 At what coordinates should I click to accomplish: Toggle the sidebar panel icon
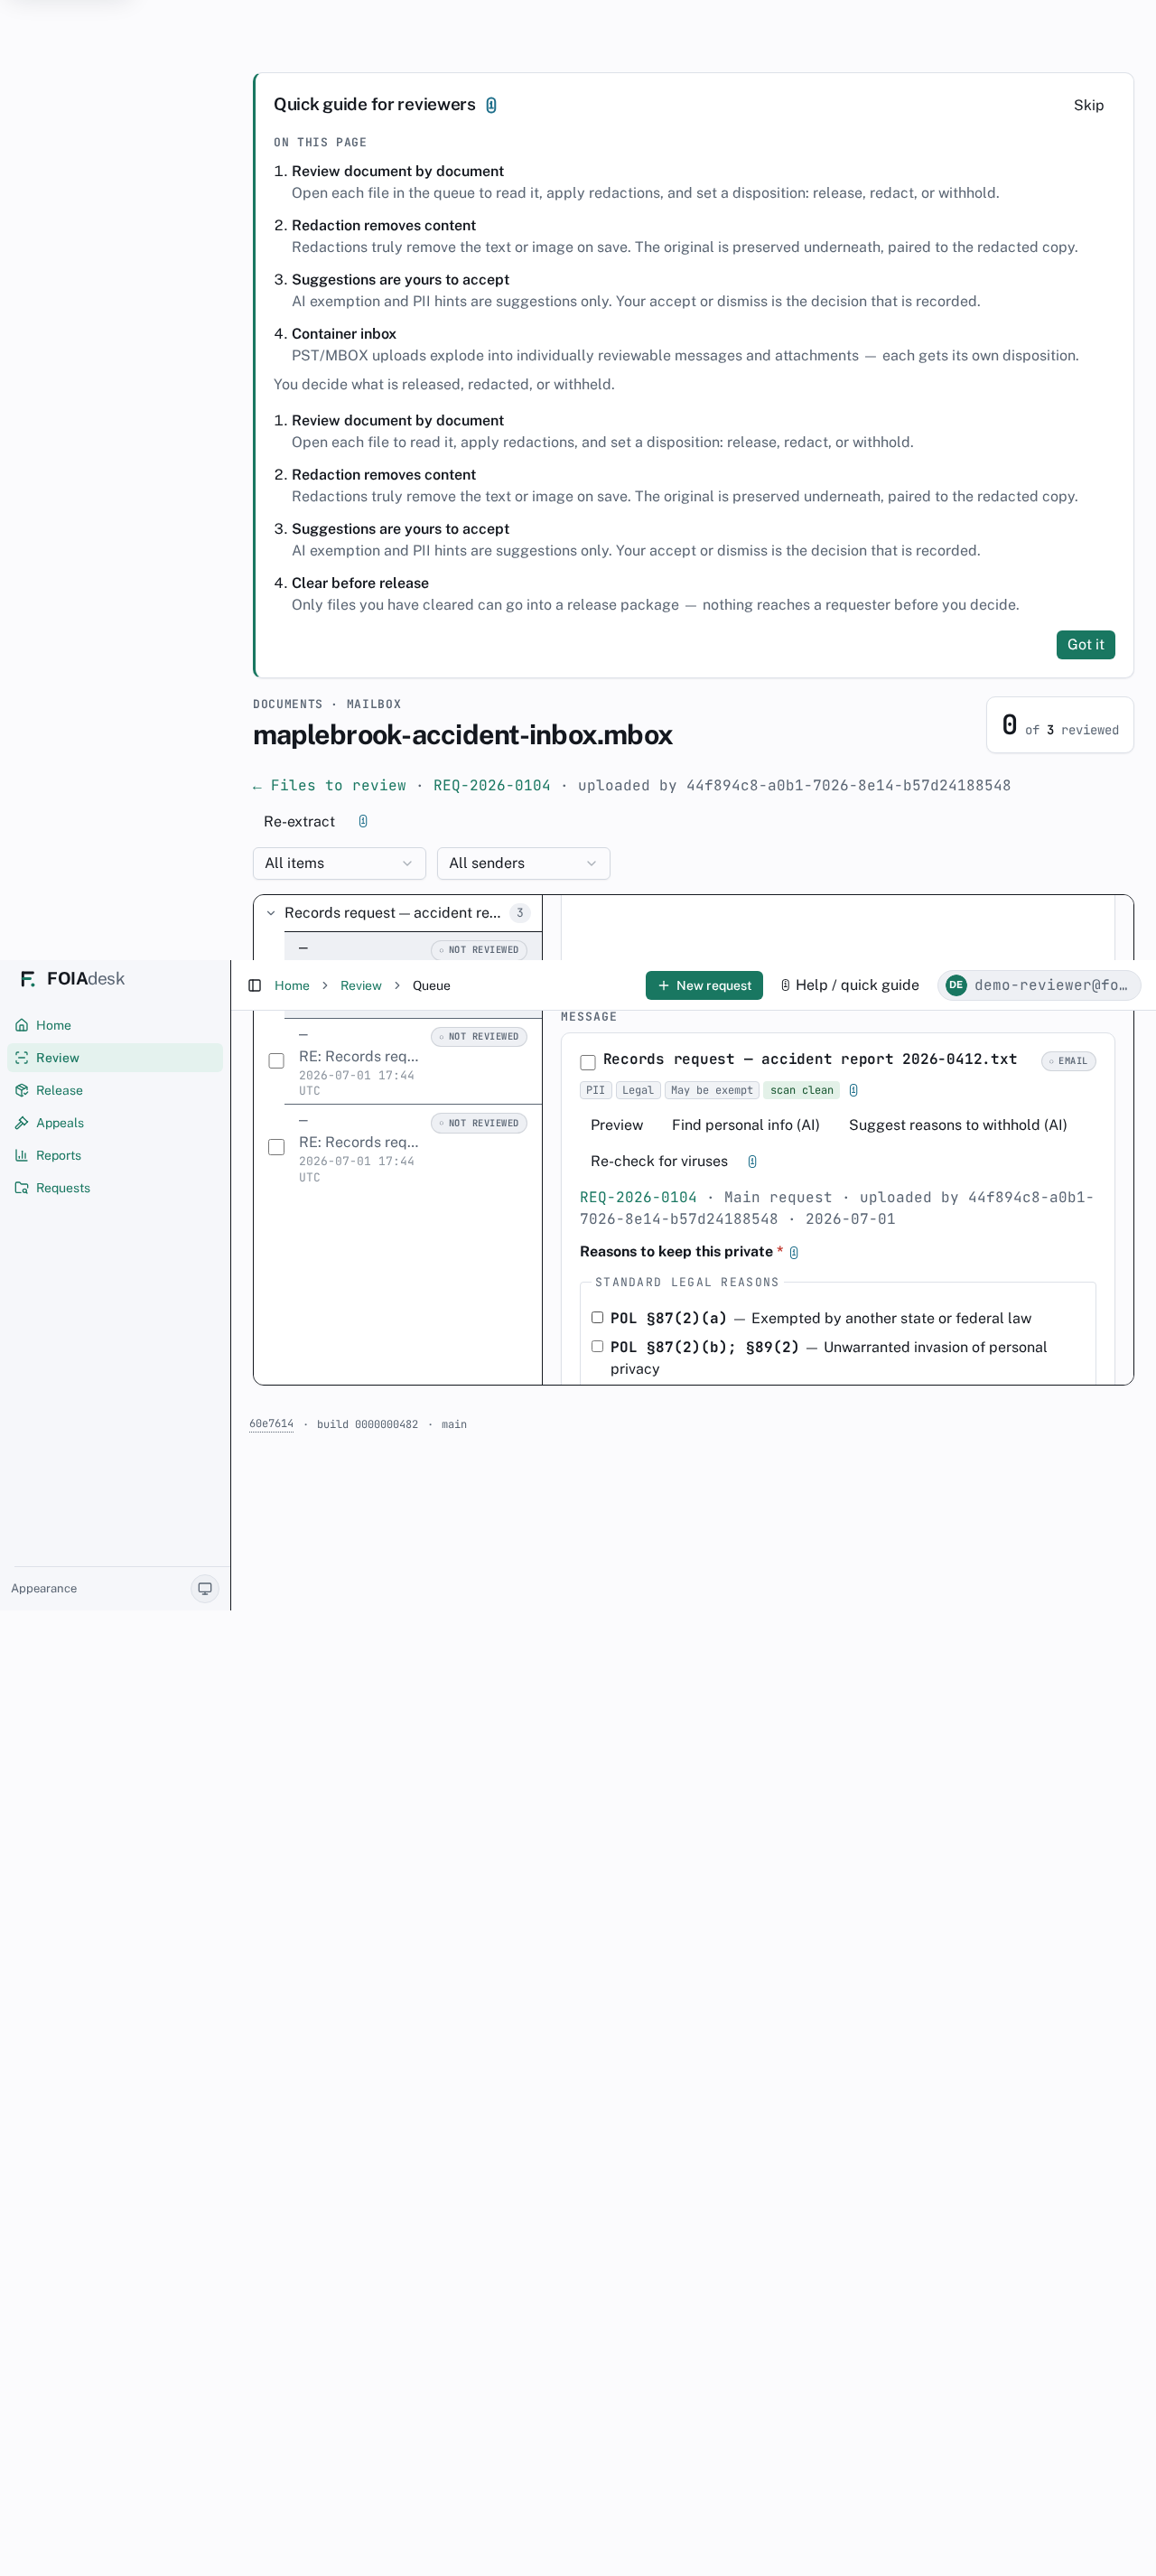tap(255, 985)
